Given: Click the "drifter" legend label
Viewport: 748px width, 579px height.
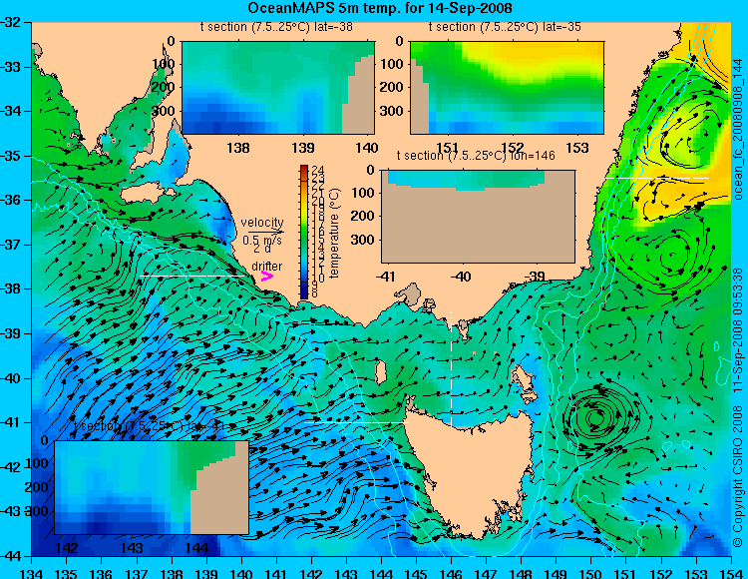Looking at the screenshot, I should coord(266,267).
